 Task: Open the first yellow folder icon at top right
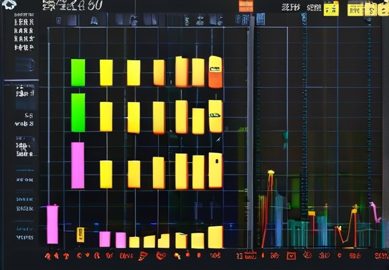[x=331, y=8]
